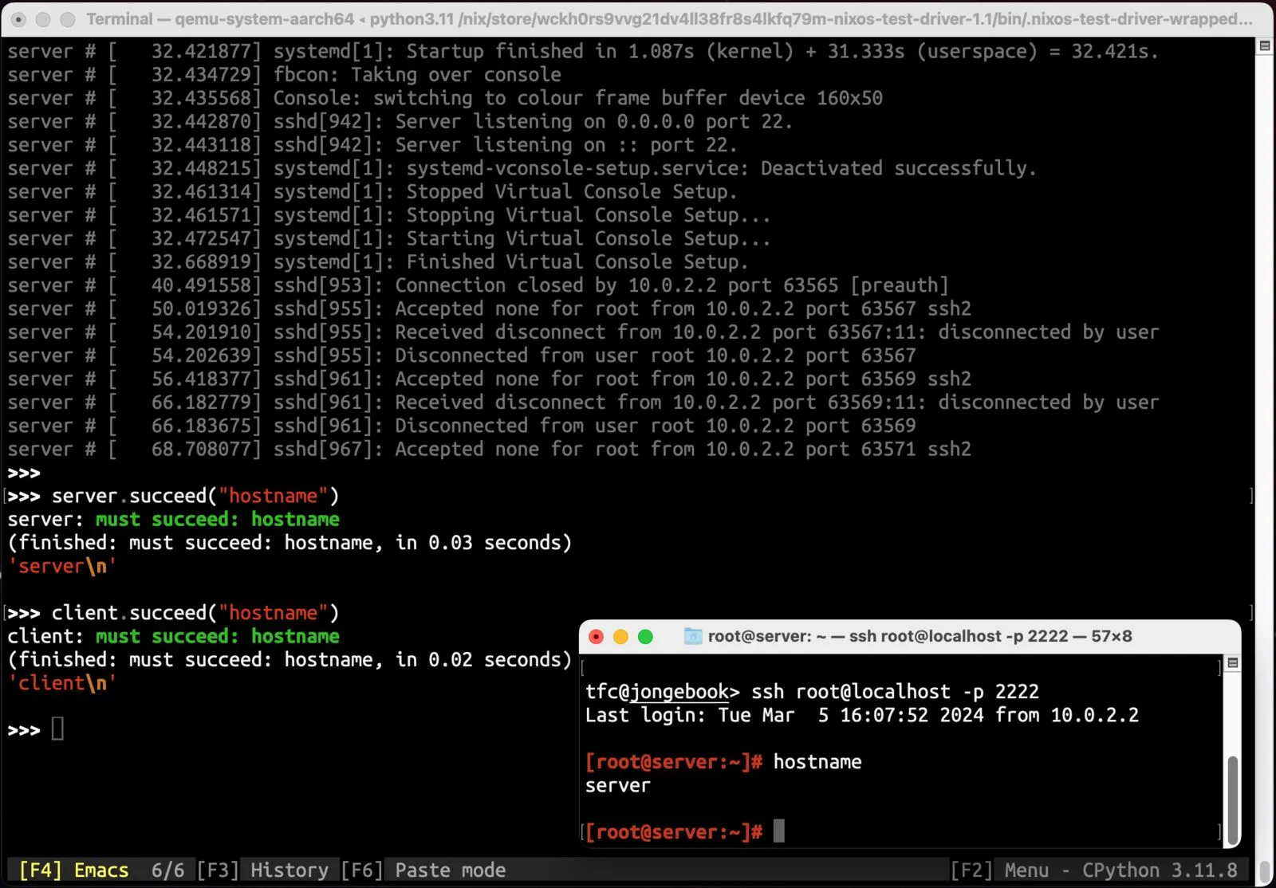This screenshot has width=1276, height=888.
Task: Click the yellow minimize button of the ssh window
Action: (x=620, y=636)
